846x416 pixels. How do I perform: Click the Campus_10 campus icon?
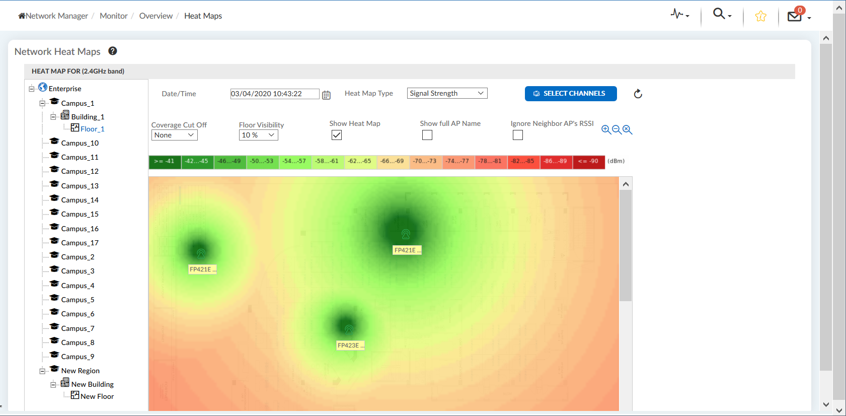54,141
